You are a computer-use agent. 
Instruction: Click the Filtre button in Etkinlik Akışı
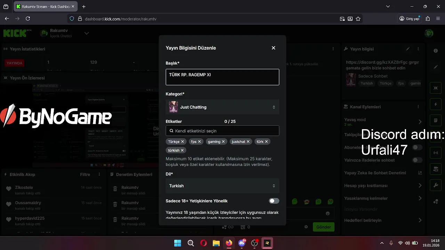point(85,175)
